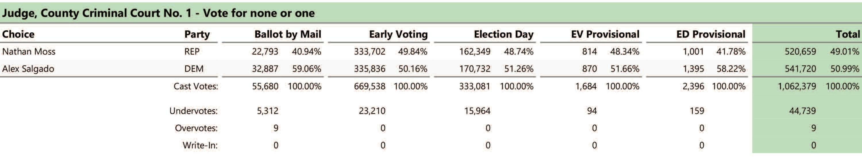
Task: Select the DEM party cell
Action: point(194,69)
